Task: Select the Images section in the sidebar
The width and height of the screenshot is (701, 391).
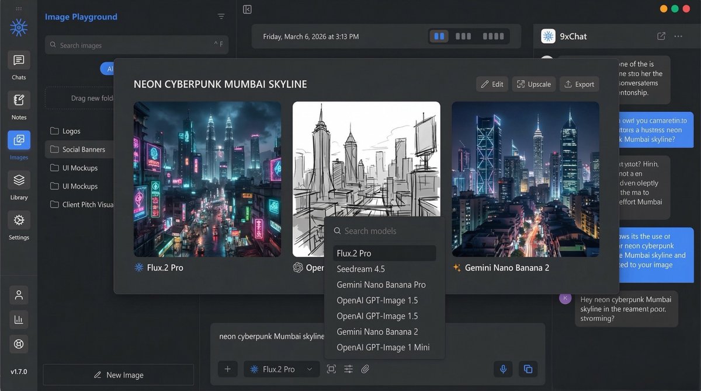Action: [x=19, y=140]
